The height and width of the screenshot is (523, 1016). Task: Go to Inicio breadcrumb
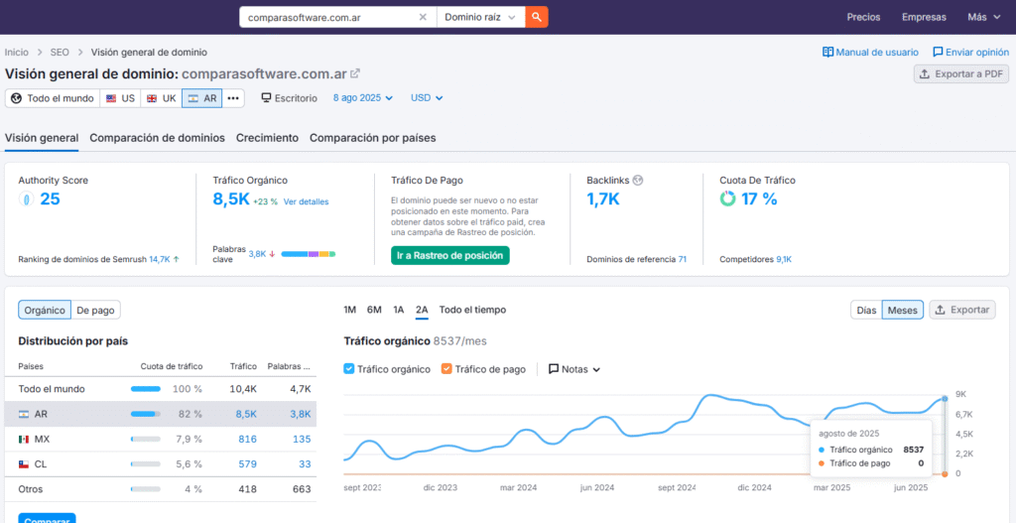[x=17, y=53]
